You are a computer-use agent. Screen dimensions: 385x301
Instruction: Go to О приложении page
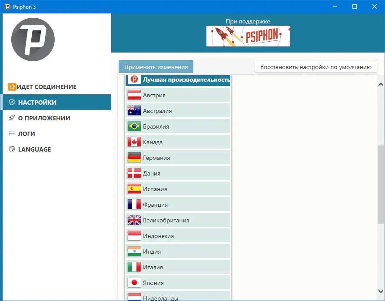[44, 118]
